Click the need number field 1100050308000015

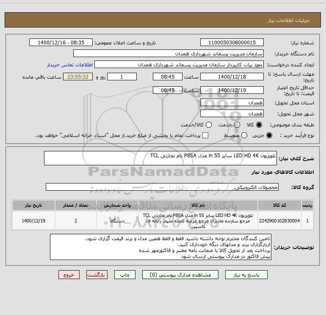pos(232,43)
